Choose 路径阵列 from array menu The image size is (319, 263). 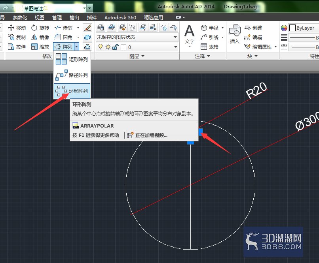coord(72,75)
